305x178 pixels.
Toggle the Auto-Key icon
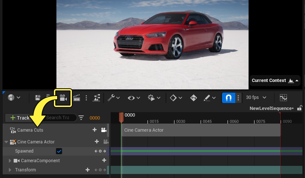click(193, 98)
